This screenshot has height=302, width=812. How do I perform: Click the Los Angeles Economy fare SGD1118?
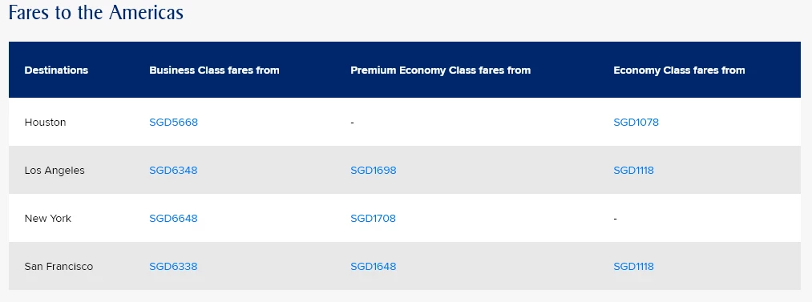point(633,171)
